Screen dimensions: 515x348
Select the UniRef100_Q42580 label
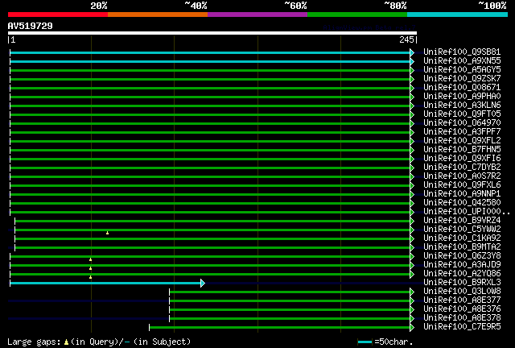(x=462, y=203)
